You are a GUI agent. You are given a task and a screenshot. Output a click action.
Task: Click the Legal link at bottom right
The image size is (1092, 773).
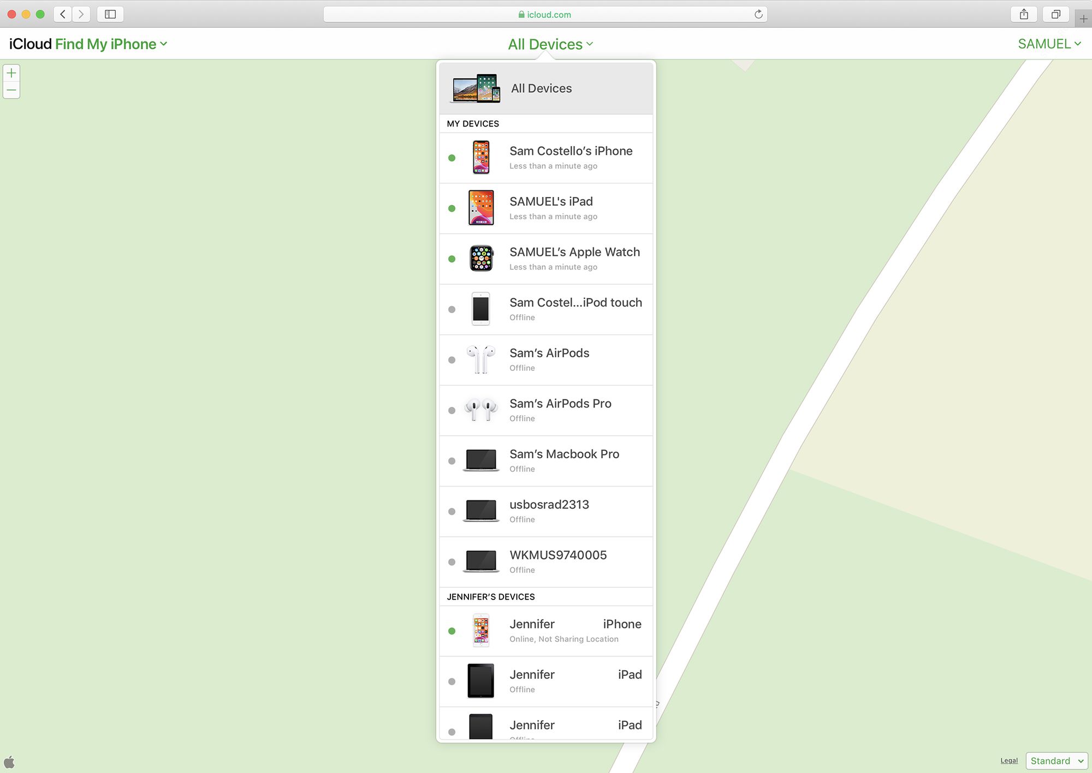tap(1009, 760)
